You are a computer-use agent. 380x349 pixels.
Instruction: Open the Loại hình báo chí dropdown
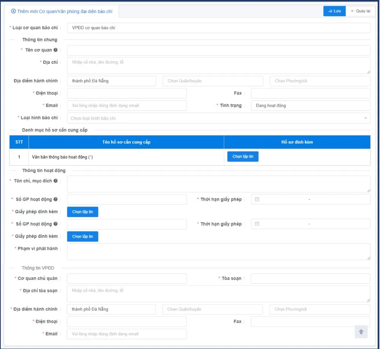pos(218,118)
